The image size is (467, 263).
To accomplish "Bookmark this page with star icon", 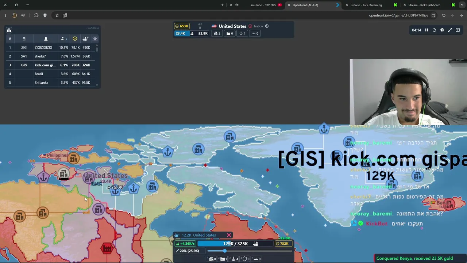I will click(57, 15).
